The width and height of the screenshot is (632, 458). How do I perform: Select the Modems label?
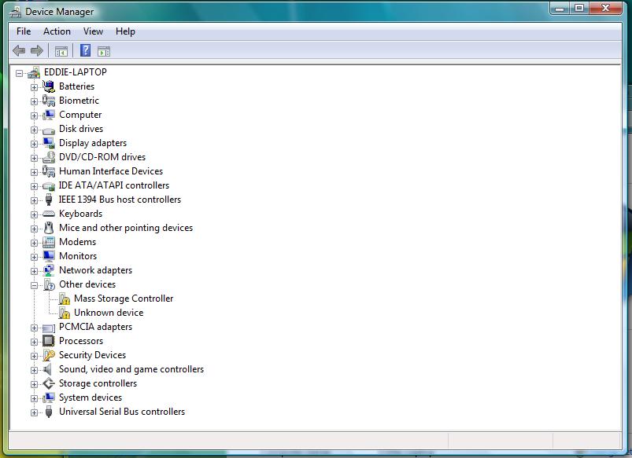(x=77, y=242)
